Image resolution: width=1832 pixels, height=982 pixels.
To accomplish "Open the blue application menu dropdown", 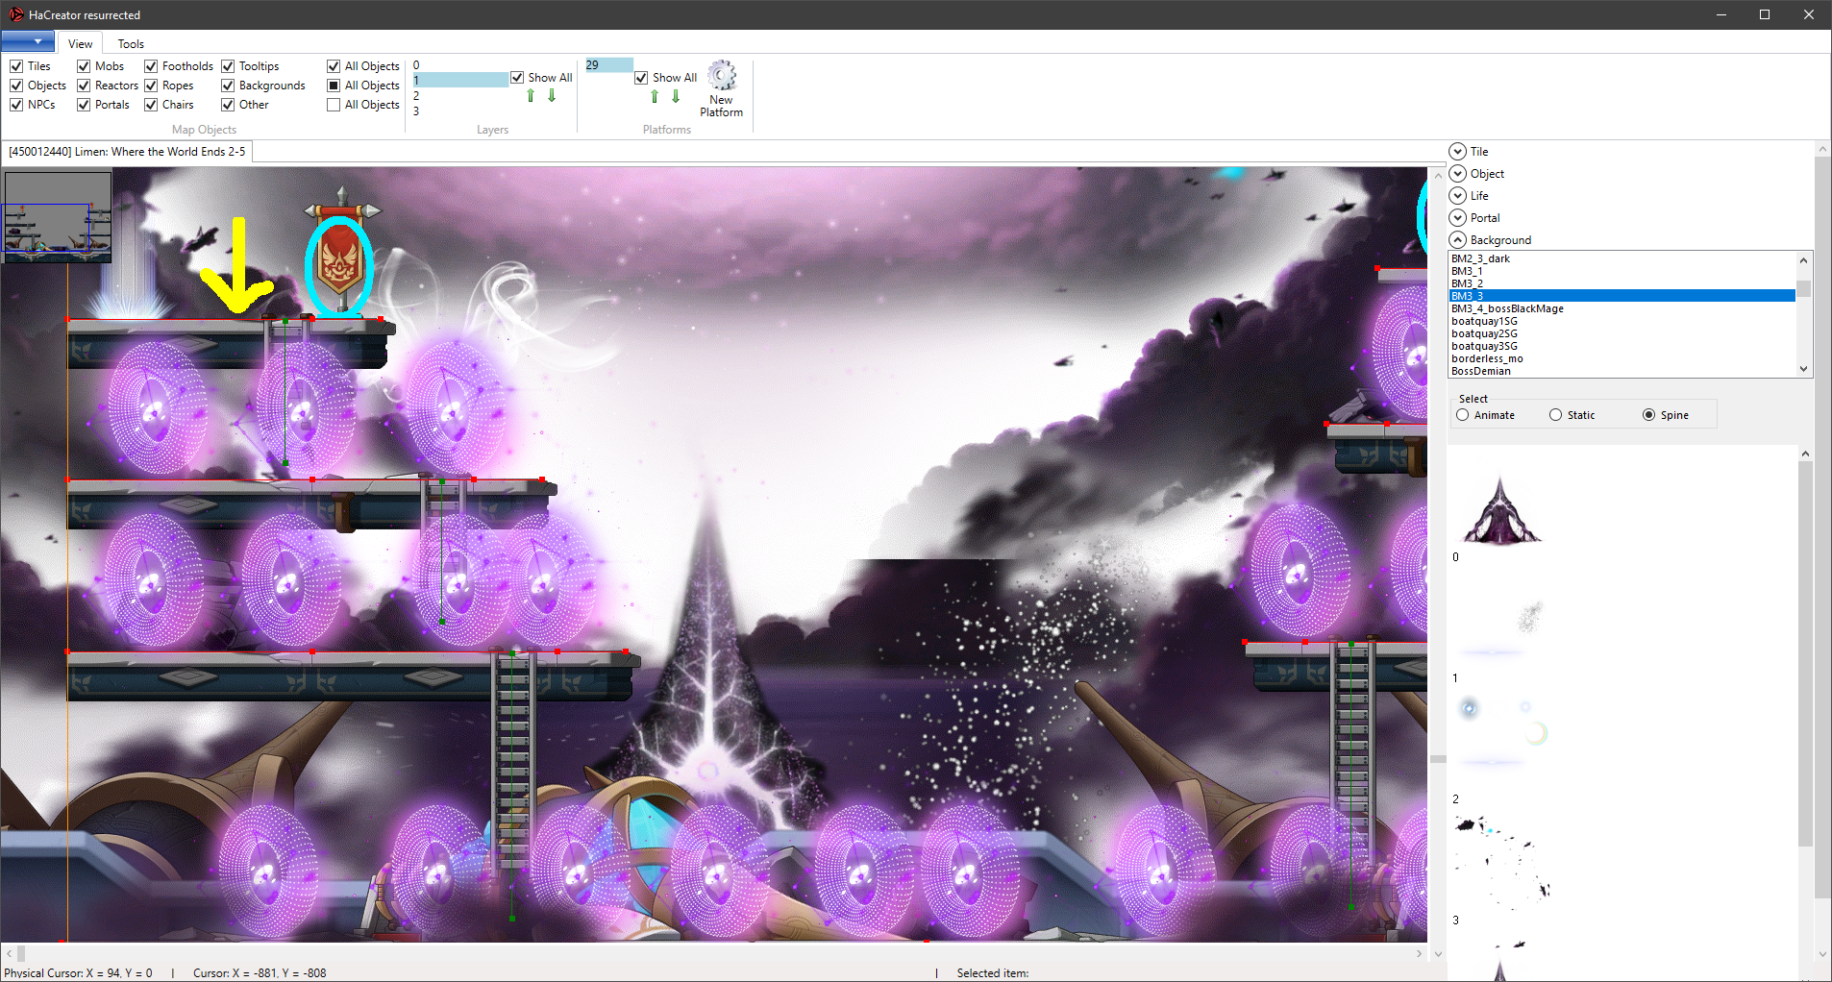I will (28, 41).
